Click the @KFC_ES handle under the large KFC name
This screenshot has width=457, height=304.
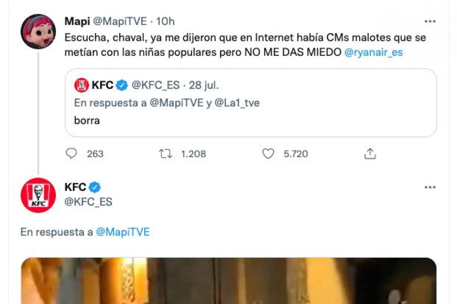[x=88, y=202]
